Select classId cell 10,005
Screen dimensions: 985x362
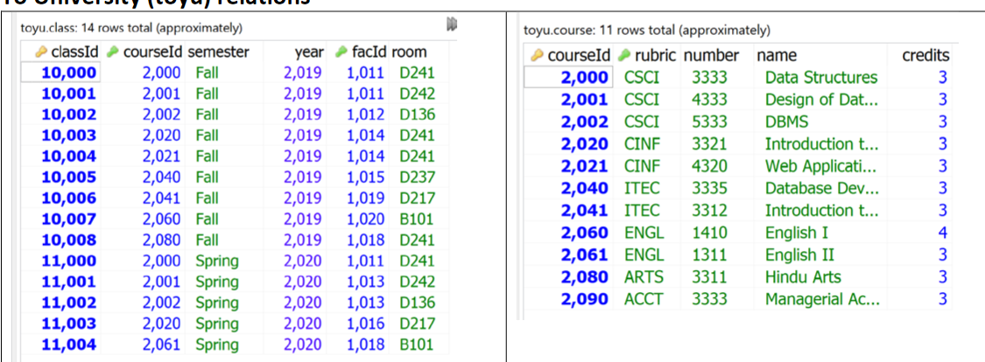pyautogui.click(x=69, y=178)
